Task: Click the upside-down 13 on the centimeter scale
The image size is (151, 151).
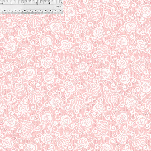Action: (x=10, y=10)
